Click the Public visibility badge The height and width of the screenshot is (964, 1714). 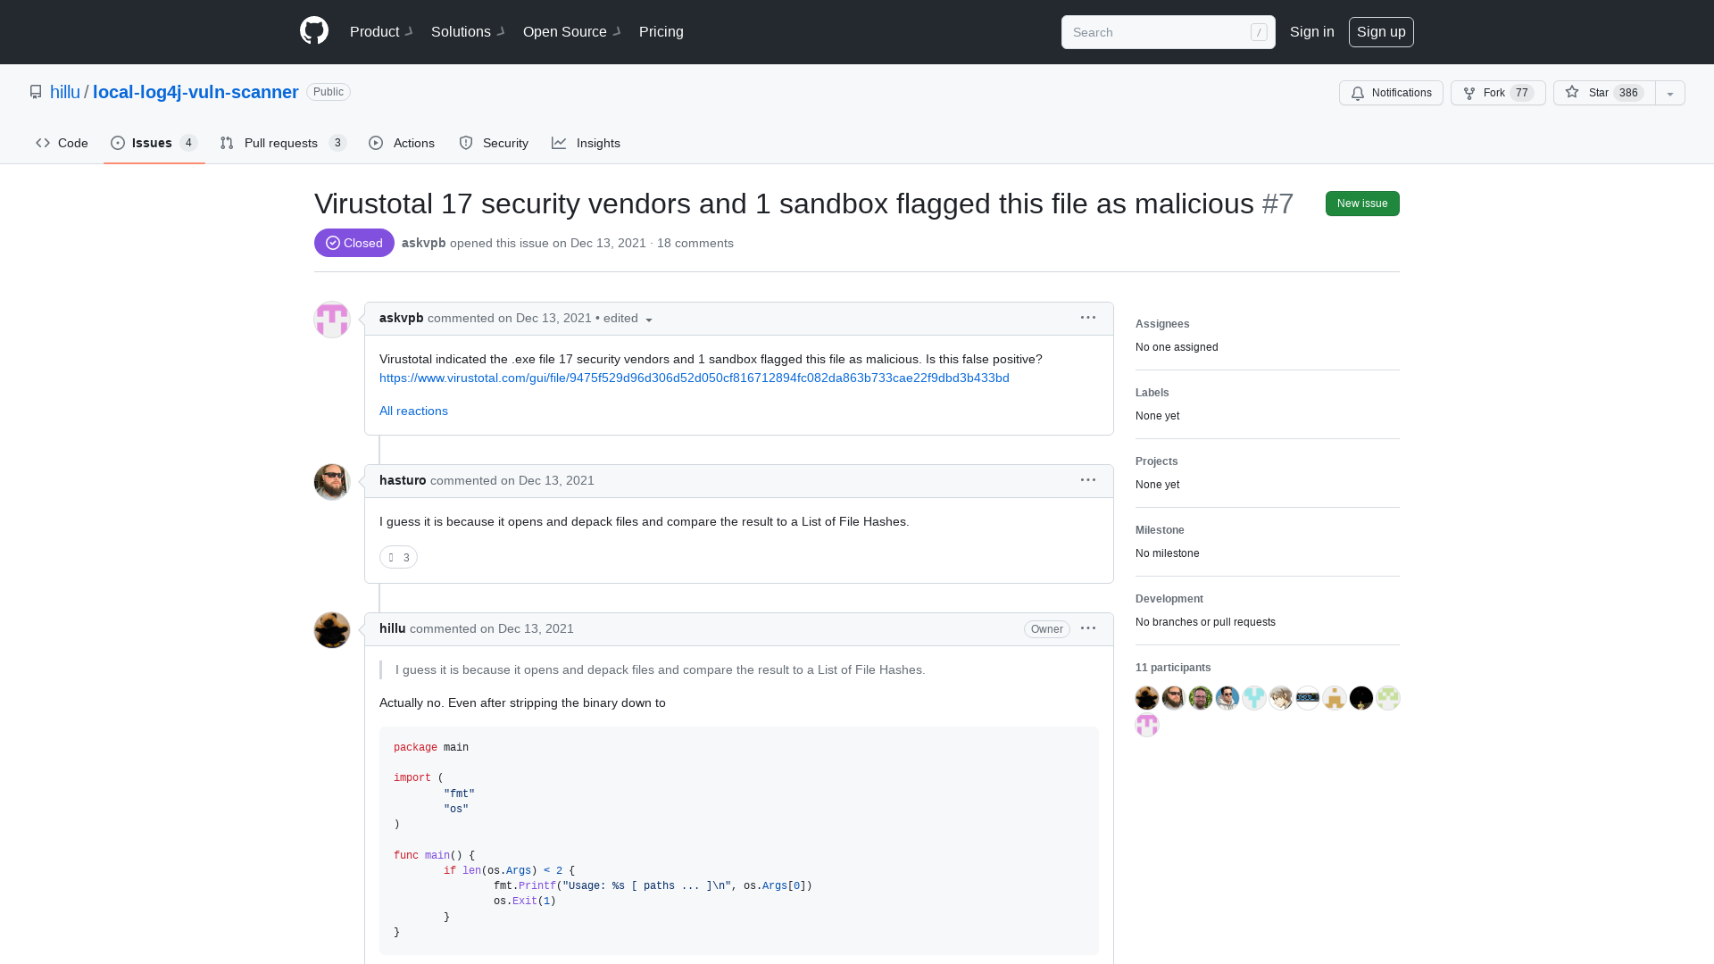pos(329,92)
